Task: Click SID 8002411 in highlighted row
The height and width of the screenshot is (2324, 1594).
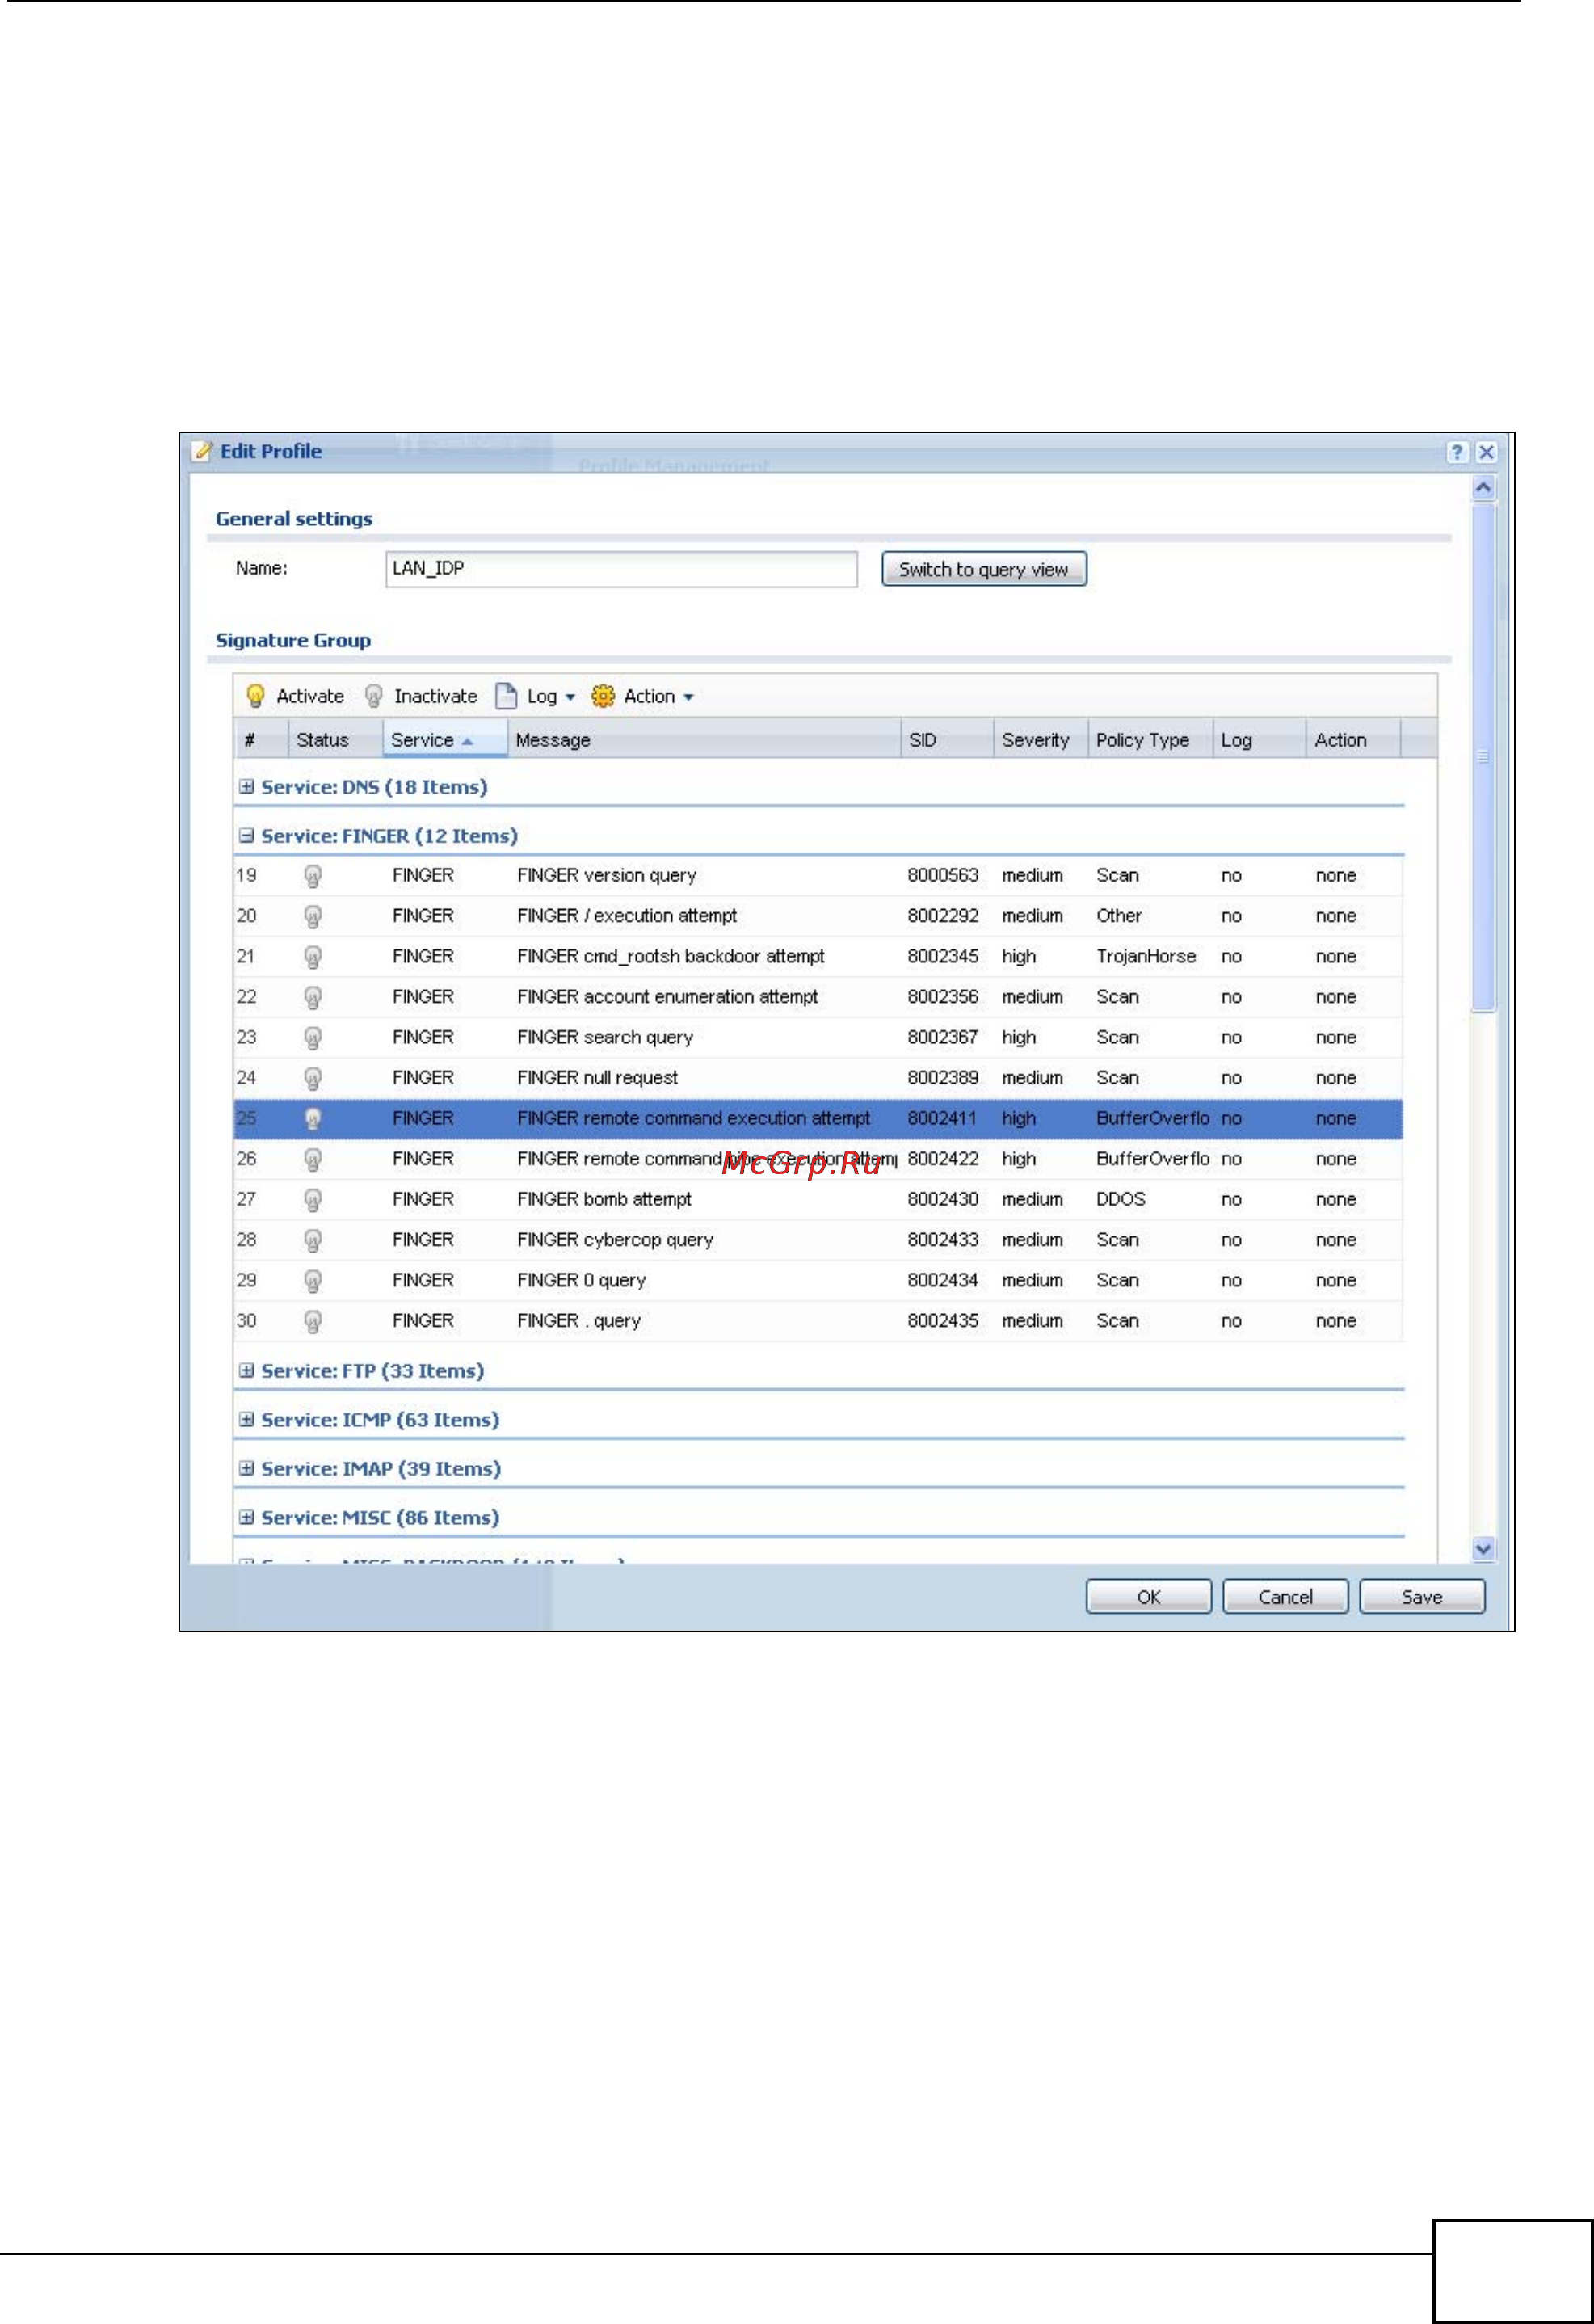Action: [942, 1119]
